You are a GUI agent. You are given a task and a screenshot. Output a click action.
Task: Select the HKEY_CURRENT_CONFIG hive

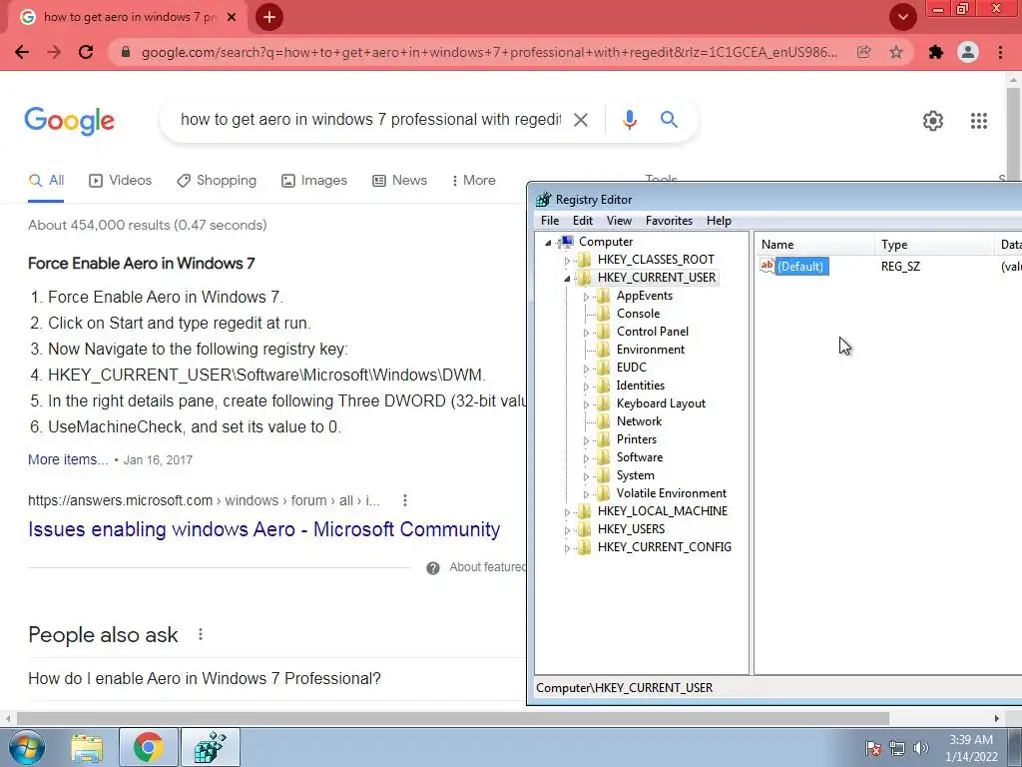point(664,546)
